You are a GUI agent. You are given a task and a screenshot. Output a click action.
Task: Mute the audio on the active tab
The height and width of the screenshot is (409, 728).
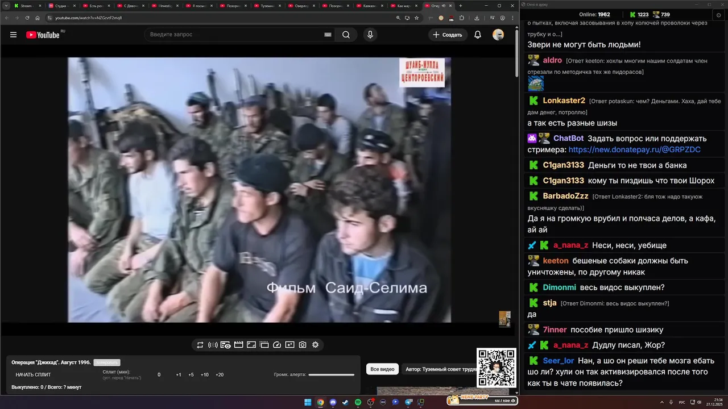click(x=443, y=6)
